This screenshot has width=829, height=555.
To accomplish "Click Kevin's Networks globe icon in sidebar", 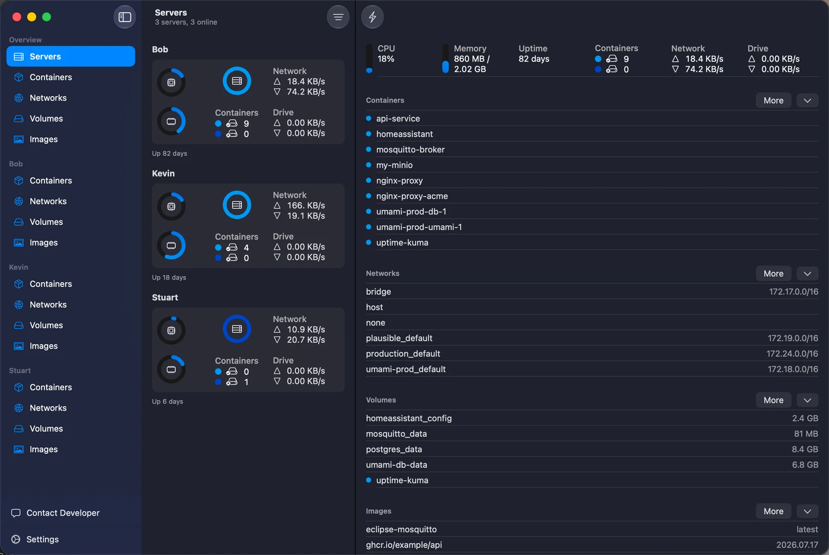I will tap(19, 305).
